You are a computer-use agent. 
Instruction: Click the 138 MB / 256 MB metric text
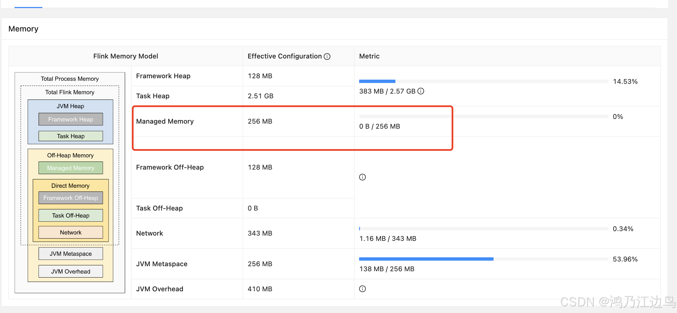point(387,269)
